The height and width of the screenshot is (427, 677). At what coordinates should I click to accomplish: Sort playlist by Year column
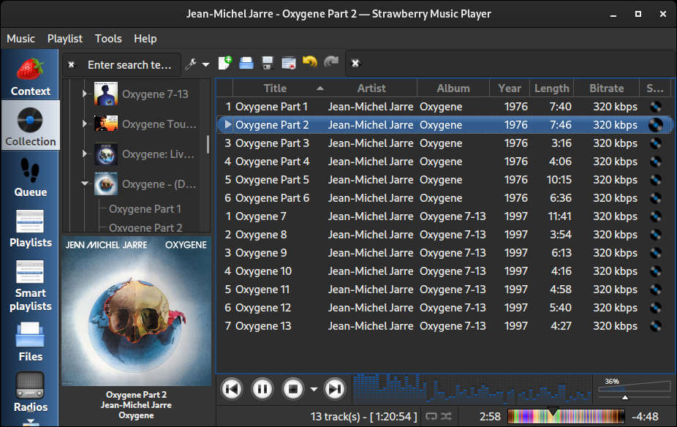tap(510, 88)
